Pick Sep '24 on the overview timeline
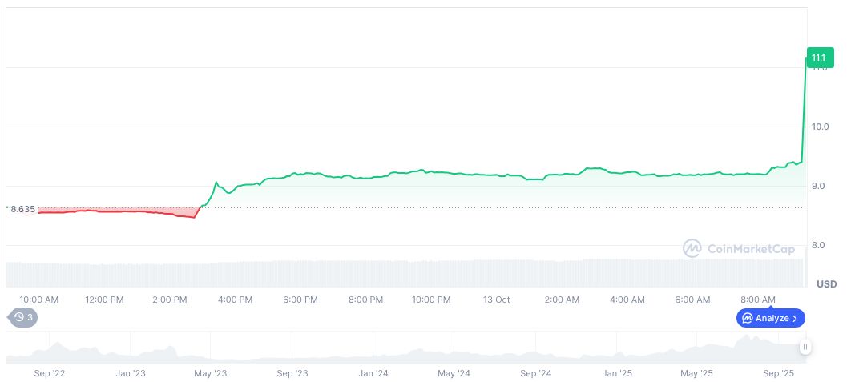This screenshot has width=859, height=382. coord(535,373)
